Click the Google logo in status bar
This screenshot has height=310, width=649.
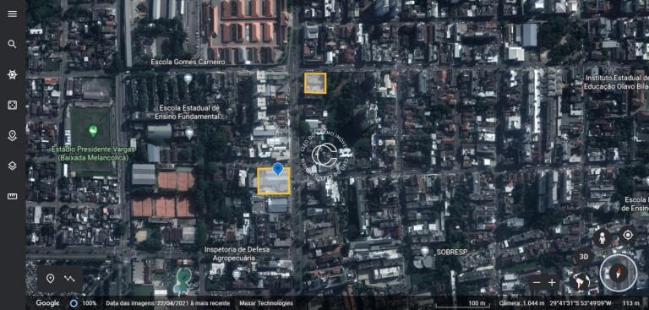[x=47, y=303]
